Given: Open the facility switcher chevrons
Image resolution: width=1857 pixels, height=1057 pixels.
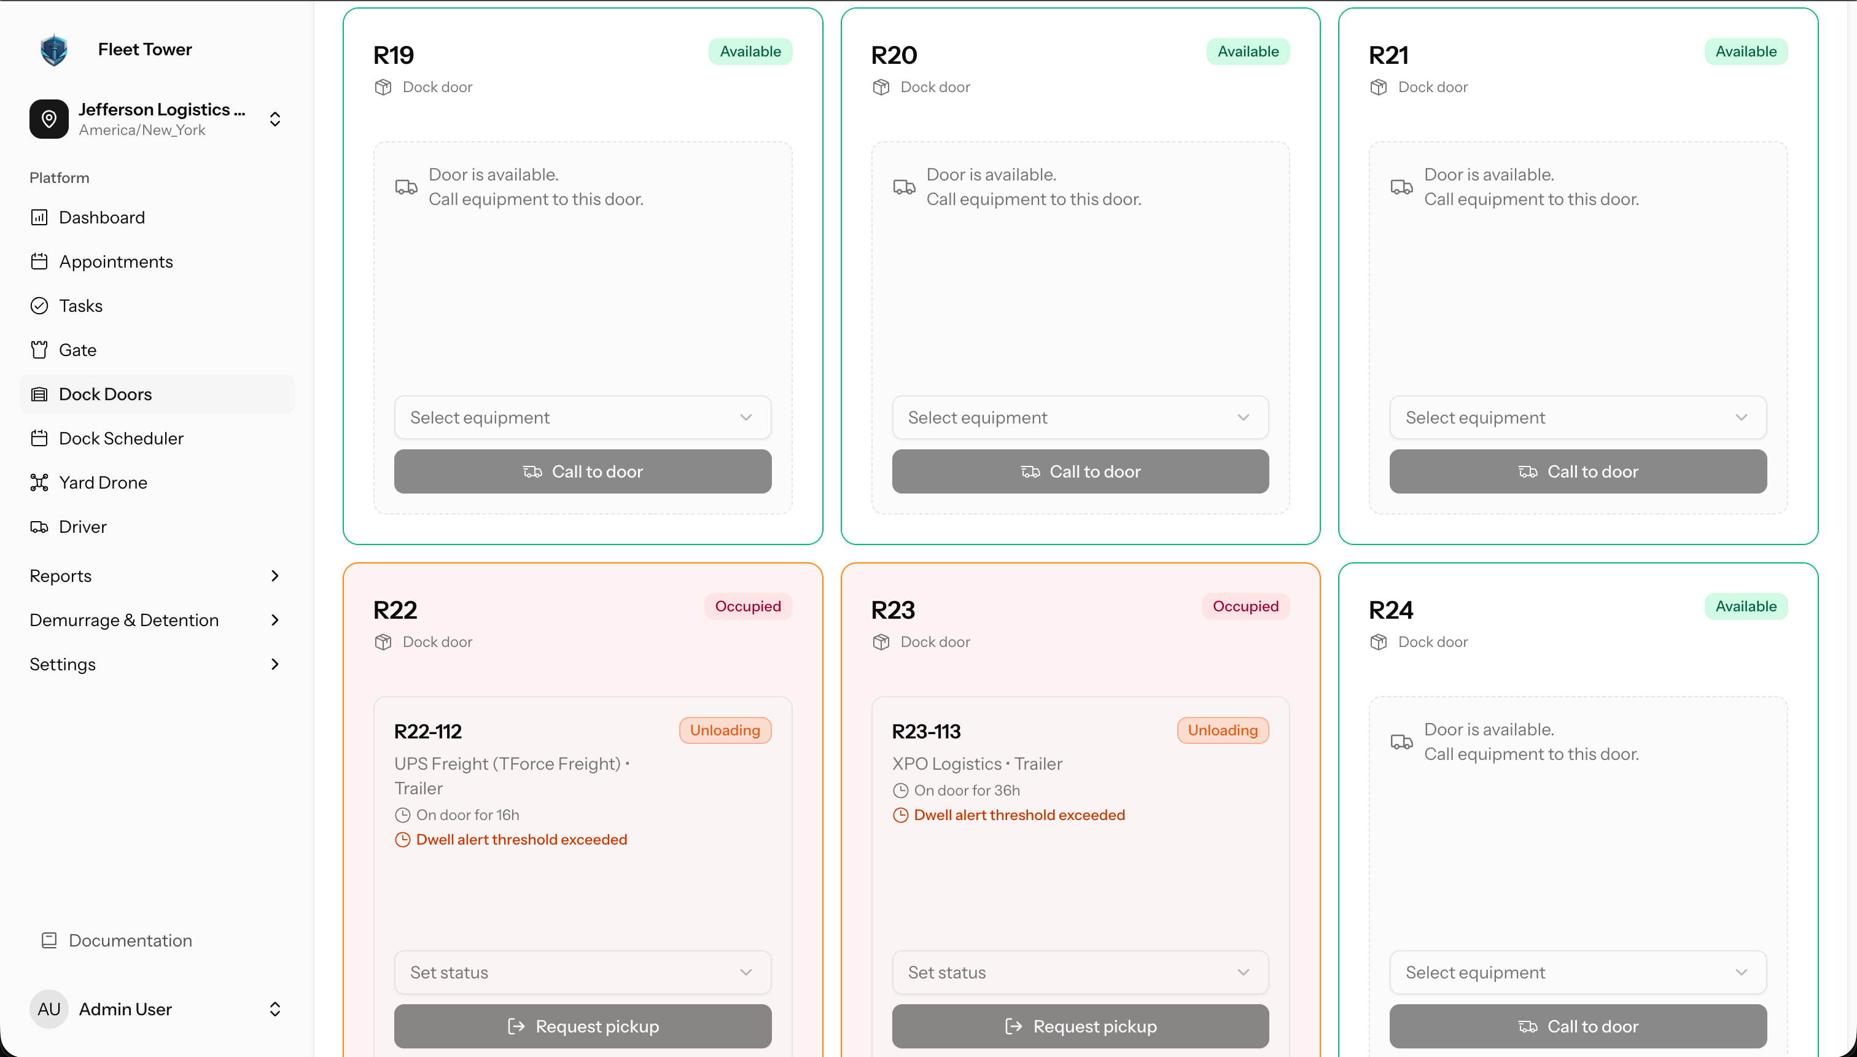Looking at the screenshot, I should pos(274,118).
